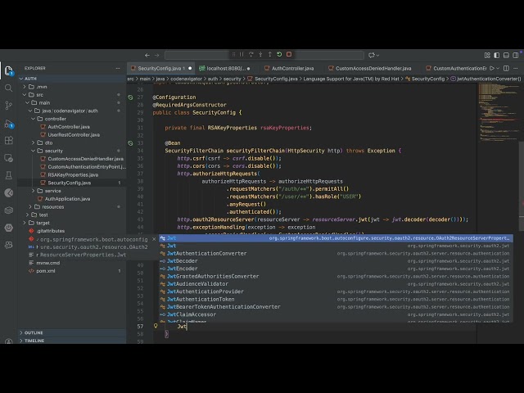Viewport: 524px width, 393px height.
Task: Open the Explorer view in the activity bar
Action: click(9, 70)
